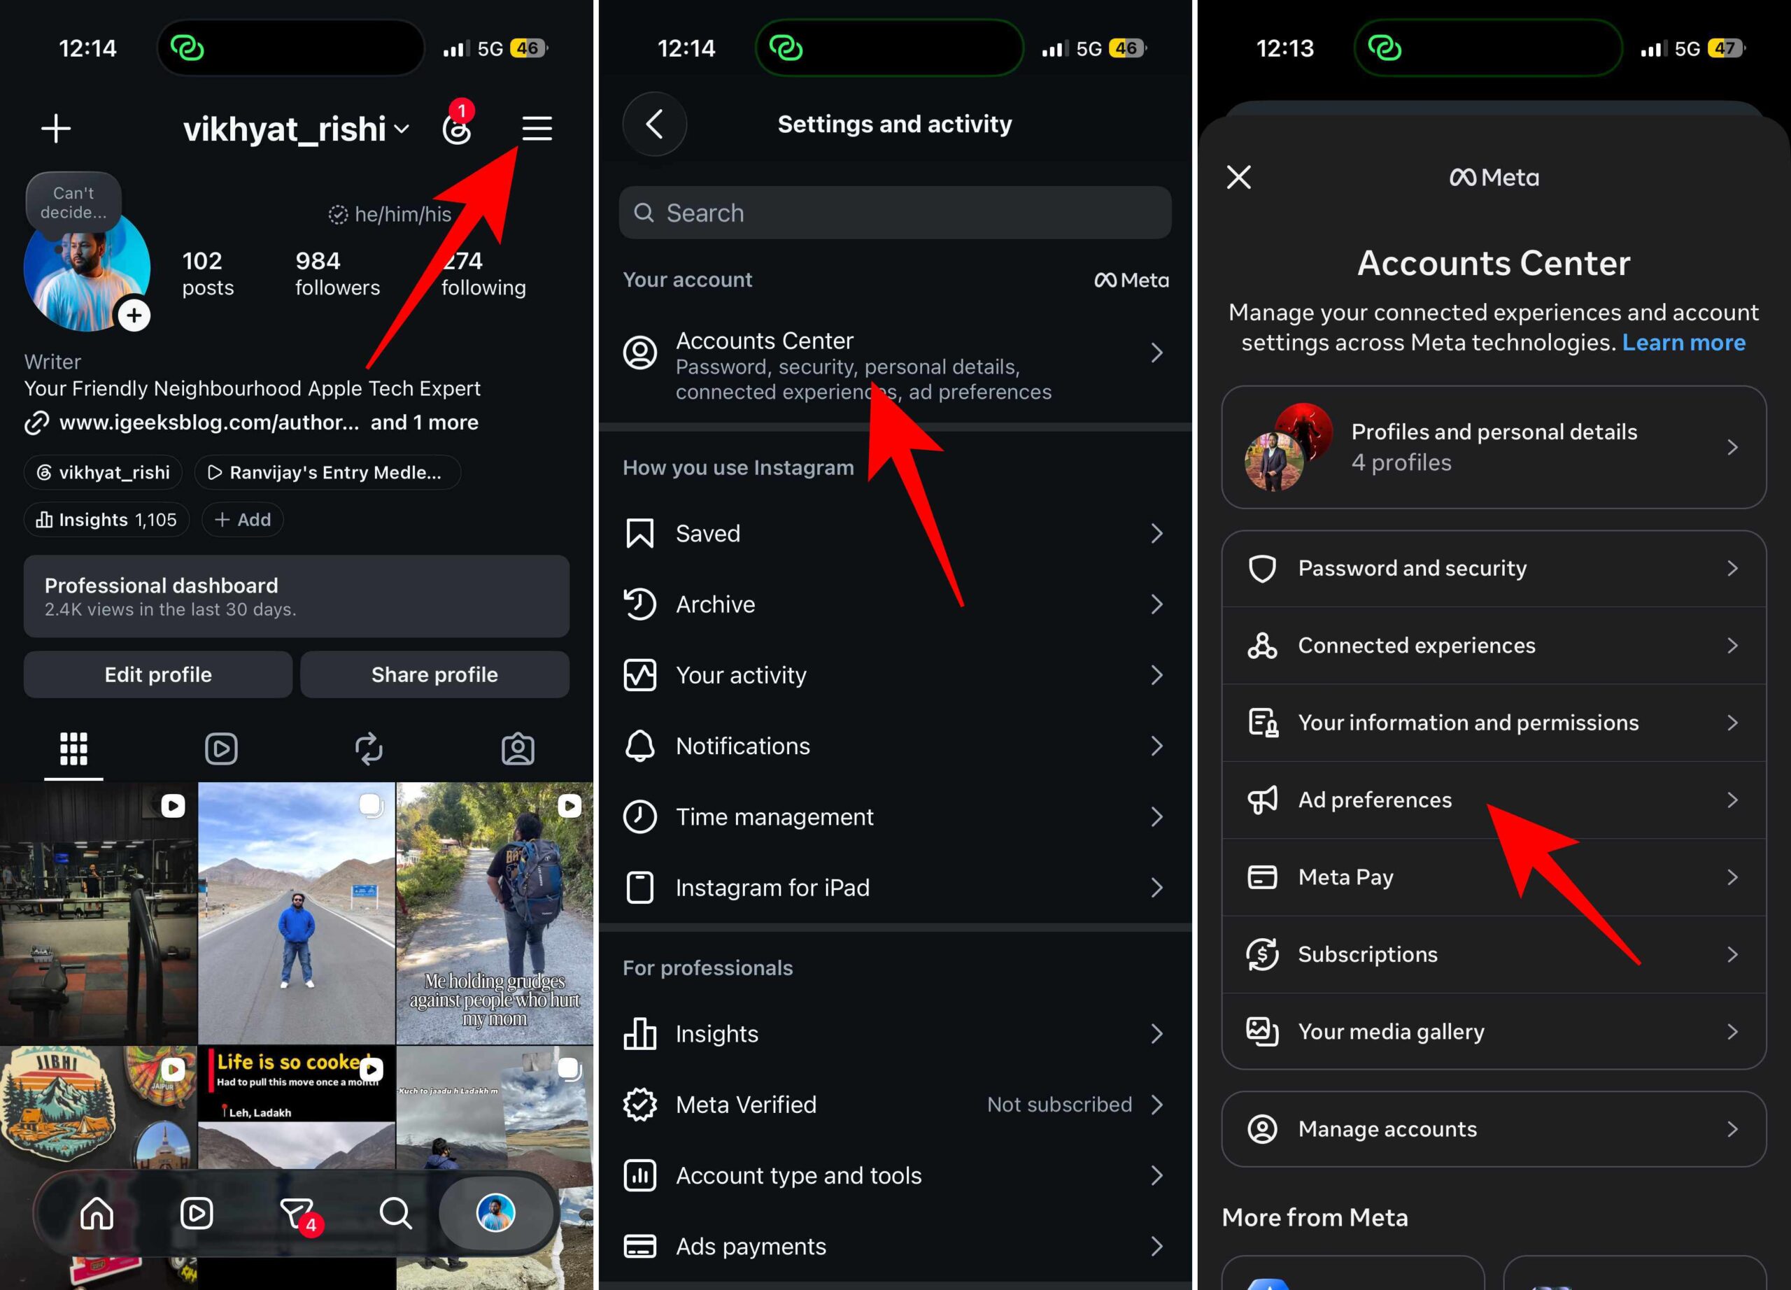View the 984 followers list
1791x1290 pixels.
[x=337, y=273]
